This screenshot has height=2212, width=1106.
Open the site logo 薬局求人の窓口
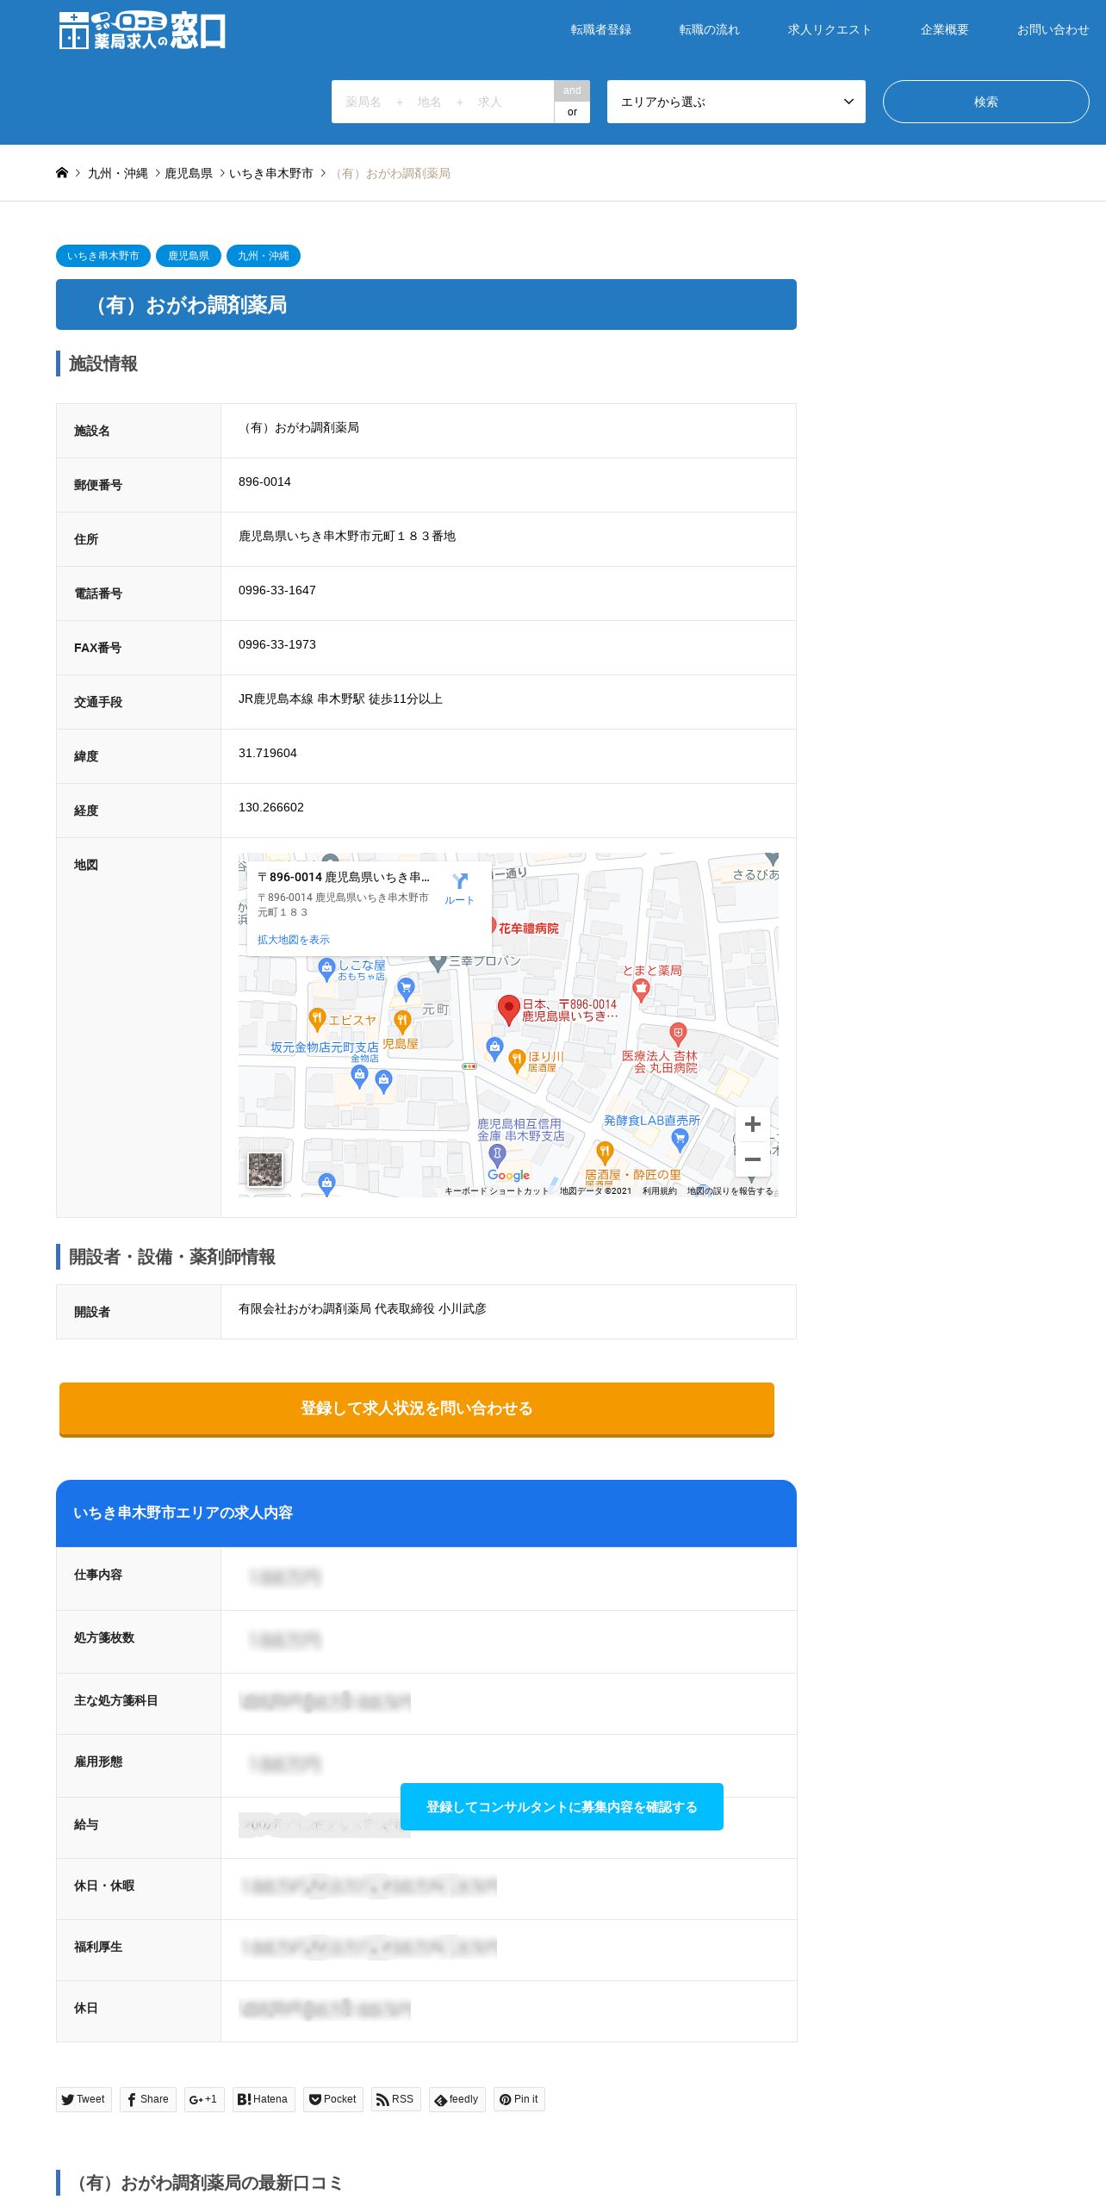coord(142,31)
